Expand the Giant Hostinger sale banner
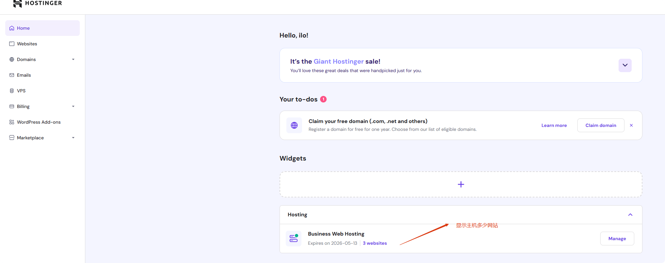 625,65
